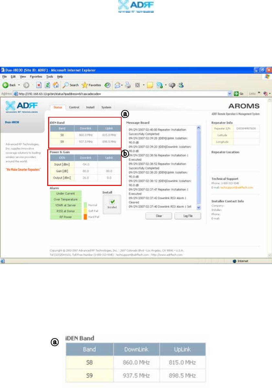Click the Repeater S/N label cell

[222, 129]
